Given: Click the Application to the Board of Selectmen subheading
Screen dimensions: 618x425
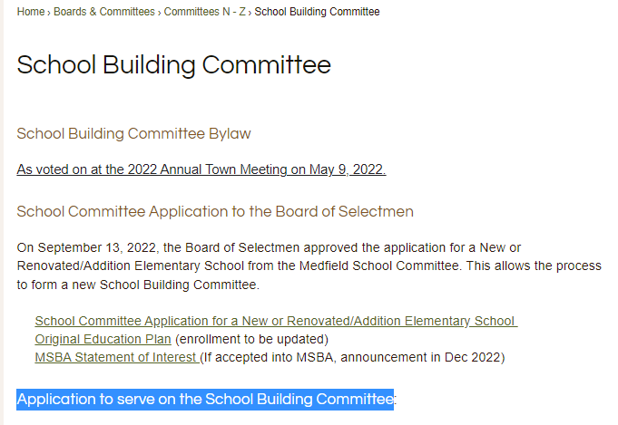Looking at the screenshot, I should [215, 212].
